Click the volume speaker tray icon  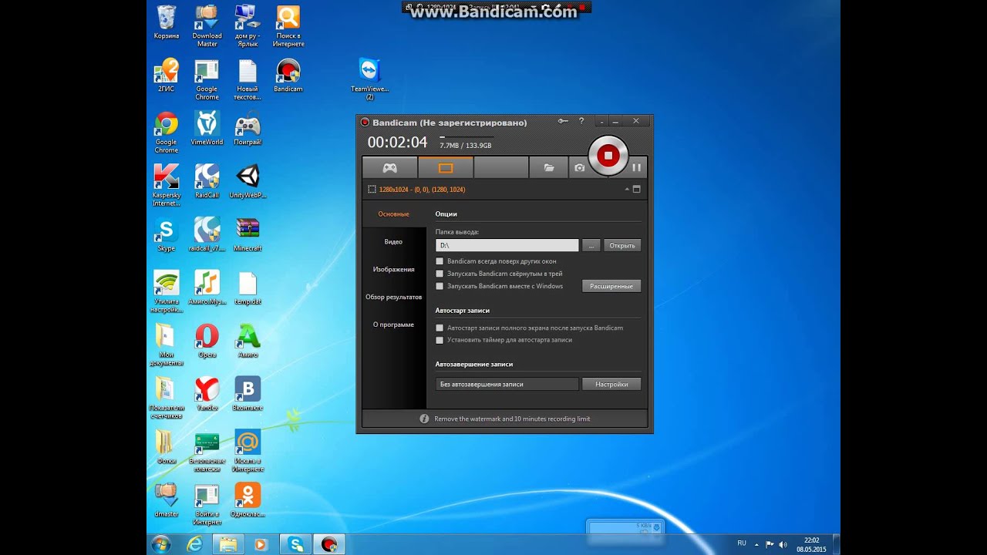pyautogui.click(x=783, y=544)
